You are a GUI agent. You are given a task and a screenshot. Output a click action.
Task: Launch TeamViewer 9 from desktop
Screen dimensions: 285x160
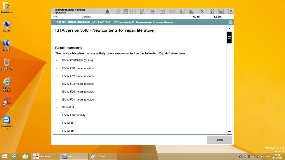7,122
